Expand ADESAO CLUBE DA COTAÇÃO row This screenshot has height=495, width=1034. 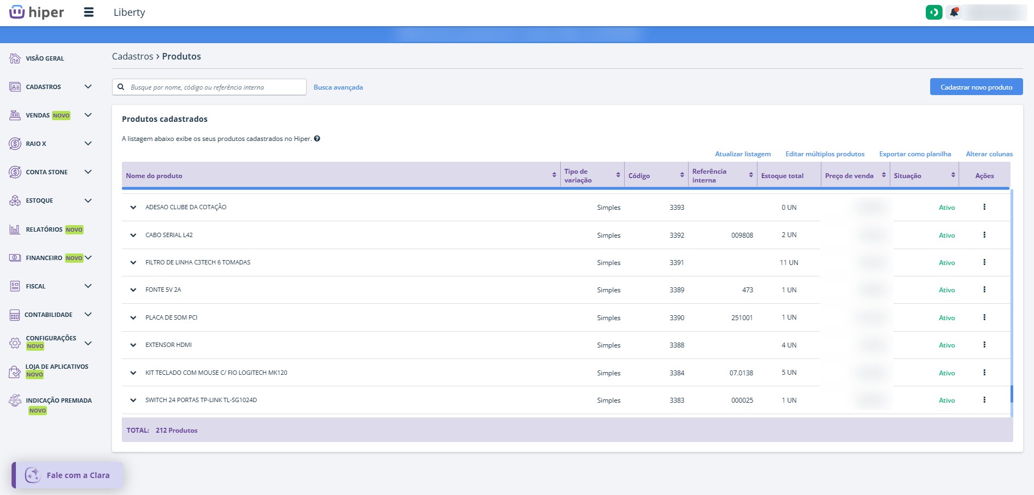pos(133,208)
